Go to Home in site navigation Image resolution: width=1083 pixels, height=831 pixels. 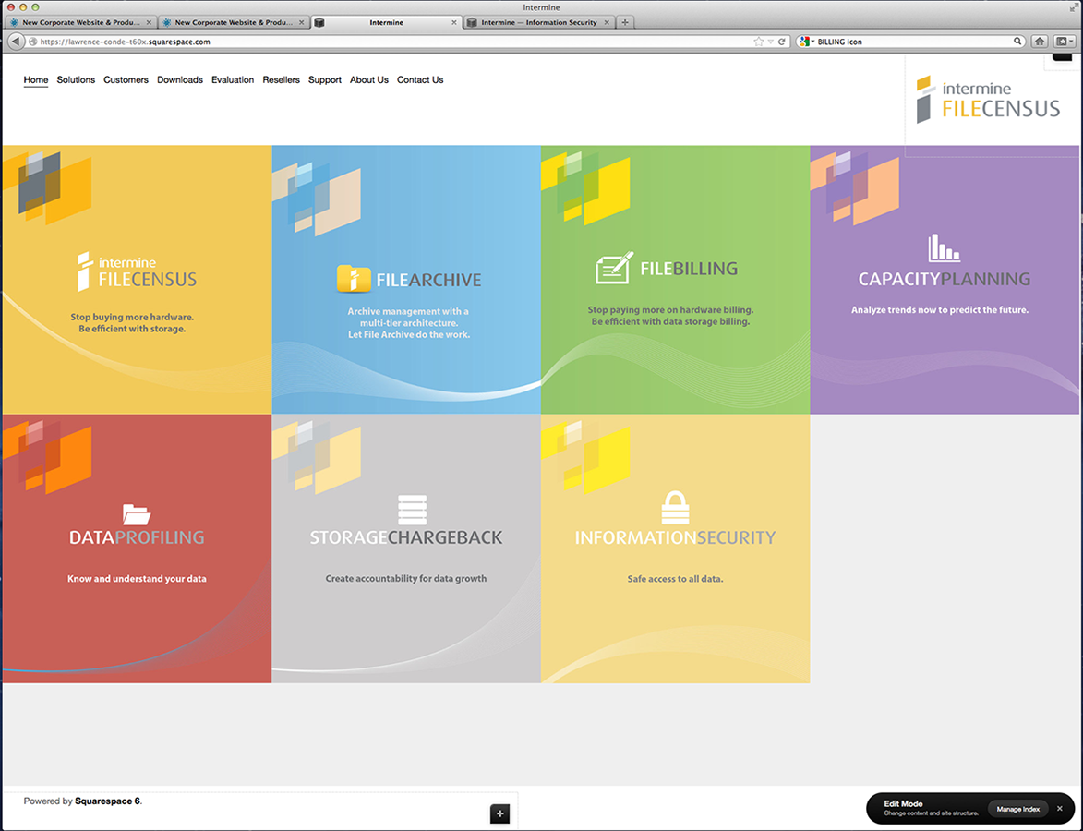[x=36, y=80]
